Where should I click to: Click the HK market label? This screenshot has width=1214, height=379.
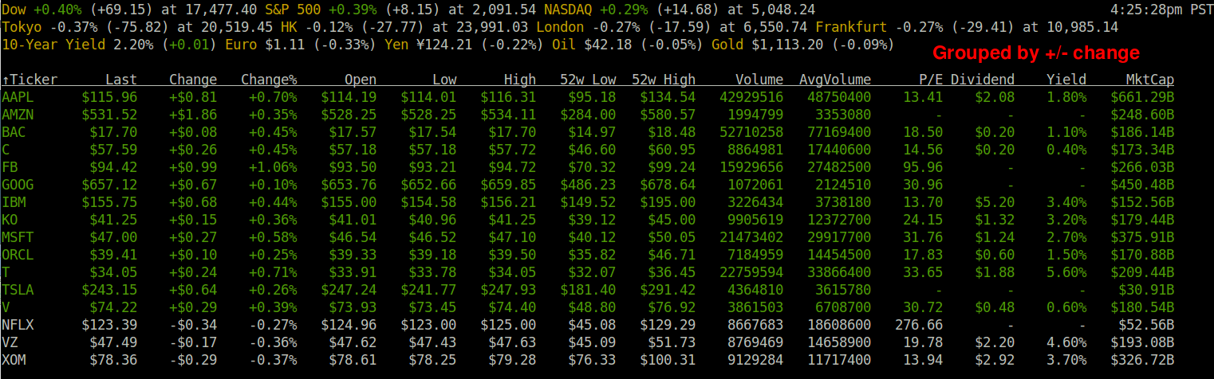(x=289, y=27)
